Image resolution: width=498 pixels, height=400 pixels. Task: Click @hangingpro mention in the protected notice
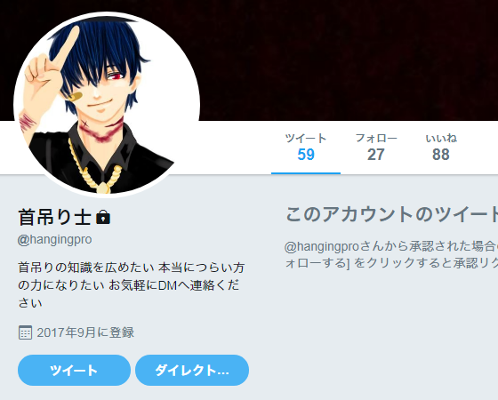321,247
